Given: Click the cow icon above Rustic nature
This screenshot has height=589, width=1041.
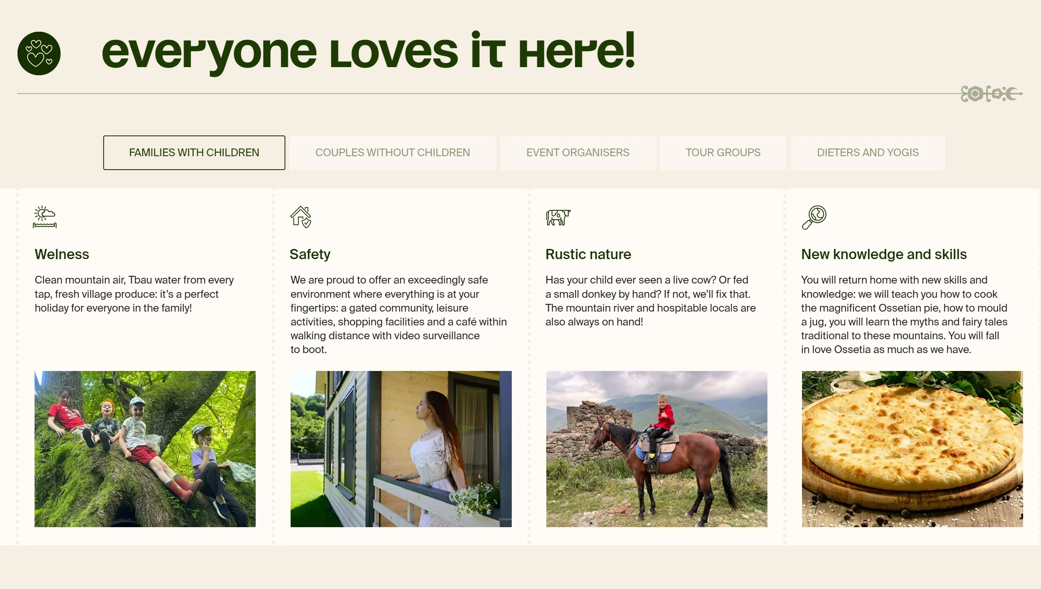Looking at the screenshot, I should point(558,217).
